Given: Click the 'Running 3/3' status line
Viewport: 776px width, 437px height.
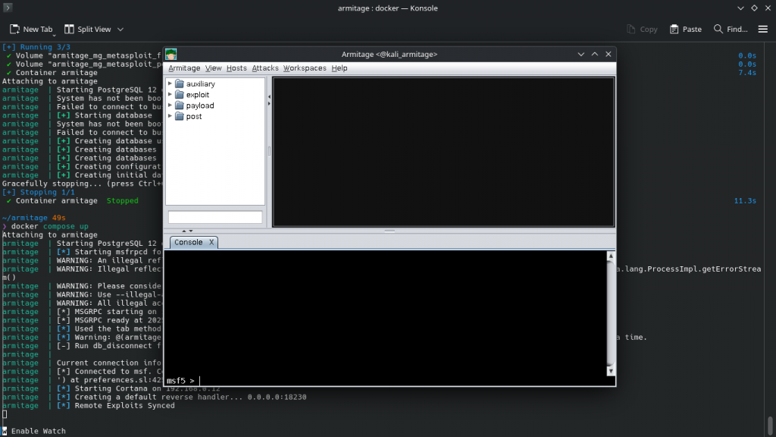Looking at the screenshot, I should 36,46.
